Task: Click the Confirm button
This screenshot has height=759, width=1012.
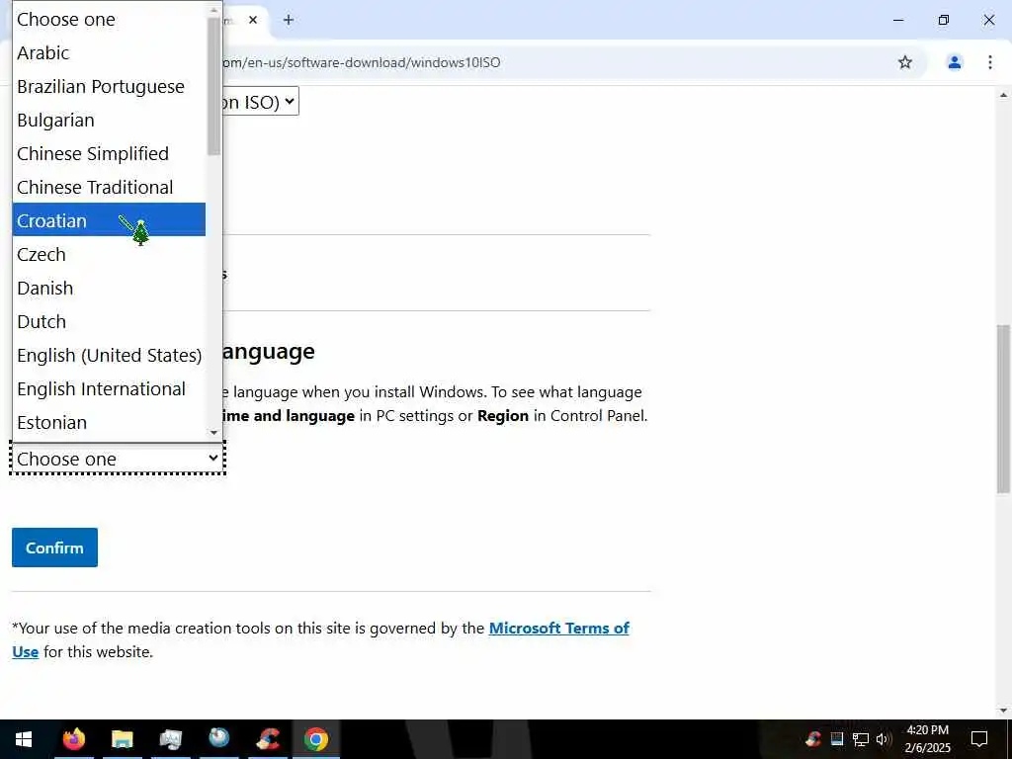Action: (x=55, y=548)
